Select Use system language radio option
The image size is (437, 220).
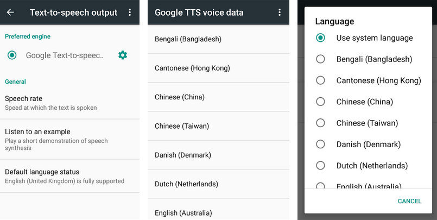click(320, 38)
